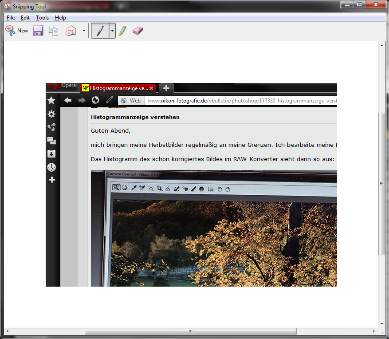Click the sidebar plus add panel icon
This screenshot has height=339, width=389.
(51, 180)
